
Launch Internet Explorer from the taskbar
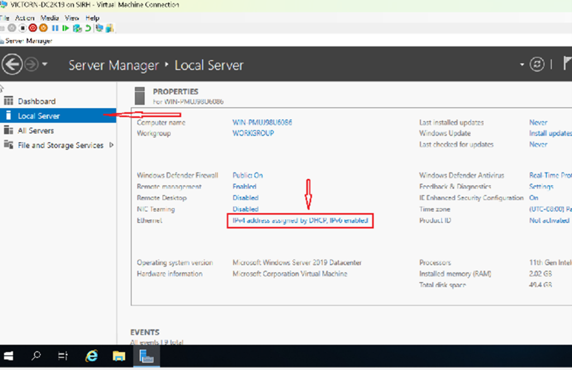click(x=92, y=356)
